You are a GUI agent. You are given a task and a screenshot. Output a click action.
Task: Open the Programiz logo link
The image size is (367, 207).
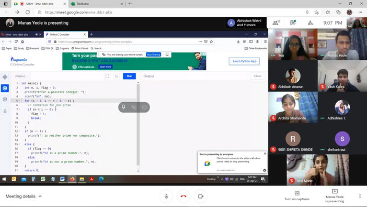[19, 60]
